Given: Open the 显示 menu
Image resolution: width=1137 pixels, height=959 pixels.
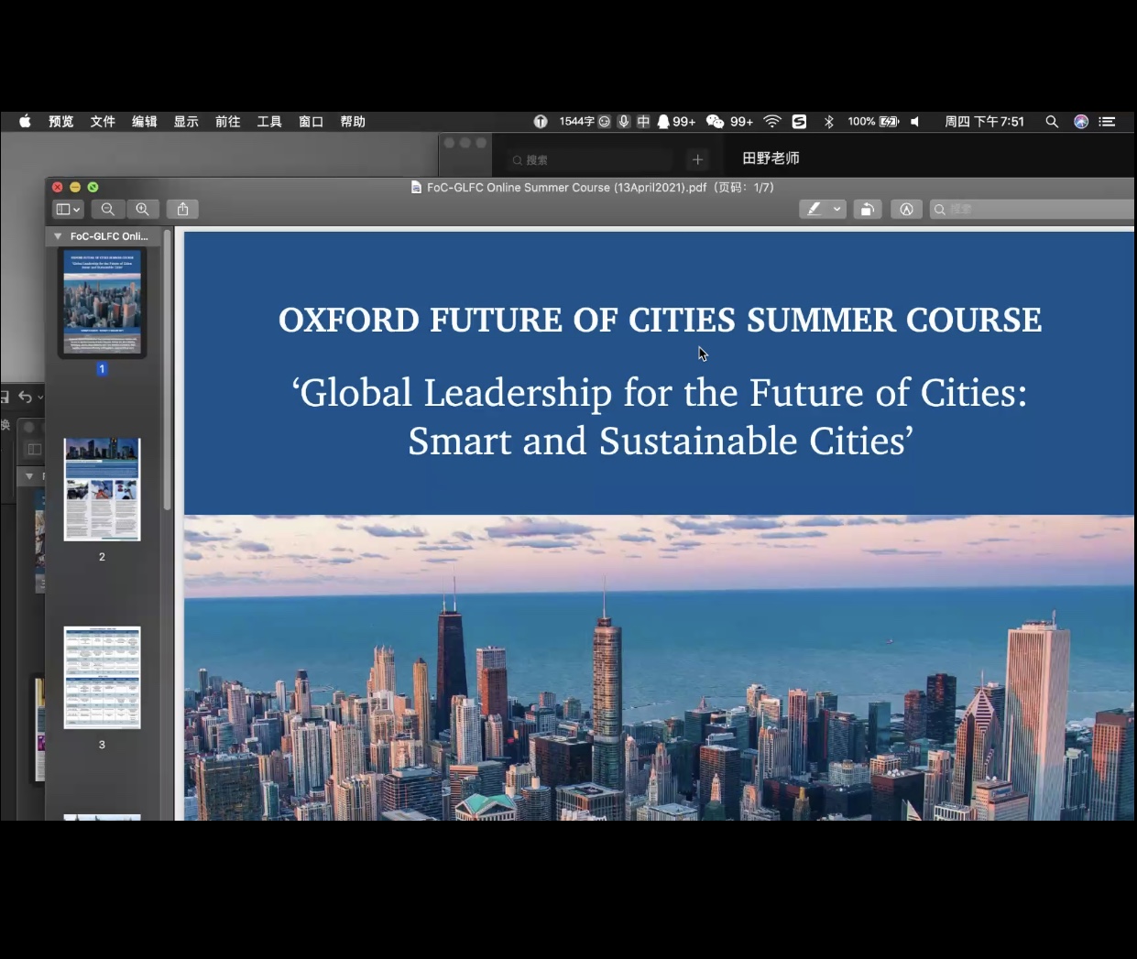Looking at the screenshot, I should 186,122.
